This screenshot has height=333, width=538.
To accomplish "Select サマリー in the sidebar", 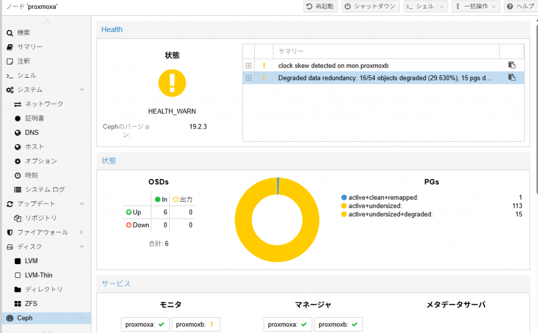I will click(x=29, y=47).
